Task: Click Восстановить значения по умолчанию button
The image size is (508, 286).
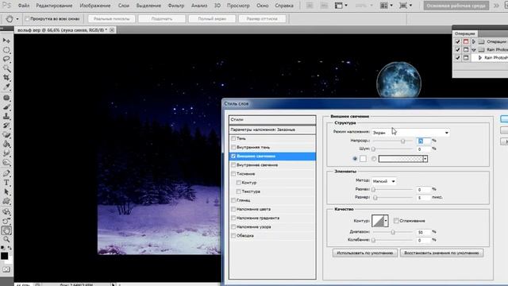Action: (x=441, y=253)
